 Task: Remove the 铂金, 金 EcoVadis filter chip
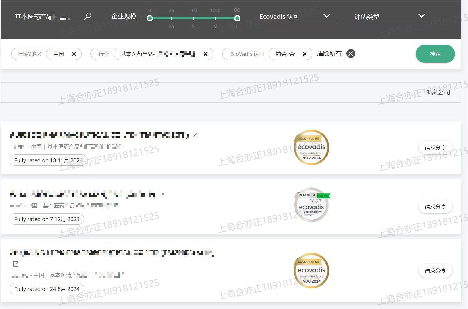[305, 54]
